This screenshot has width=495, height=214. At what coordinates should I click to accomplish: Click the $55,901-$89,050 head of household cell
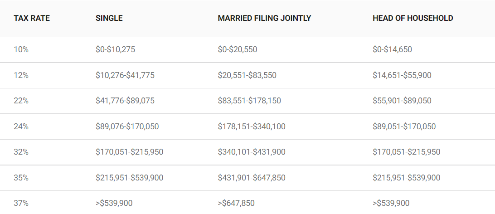(402, 101)
